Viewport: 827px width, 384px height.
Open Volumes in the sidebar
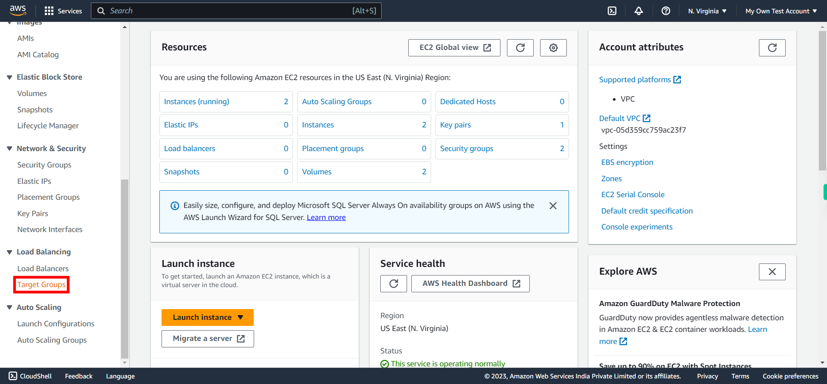pos(32,93)
